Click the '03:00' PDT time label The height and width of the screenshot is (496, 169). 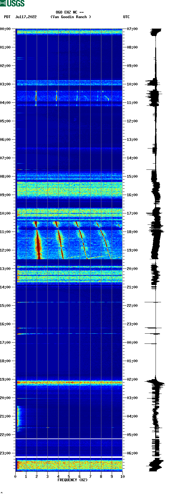[x=6, y=84]
